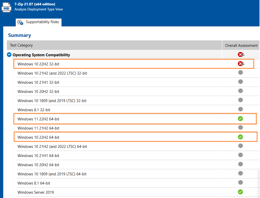Click green check icon for Windows 11 22H2 64-bit

(240, 119)
